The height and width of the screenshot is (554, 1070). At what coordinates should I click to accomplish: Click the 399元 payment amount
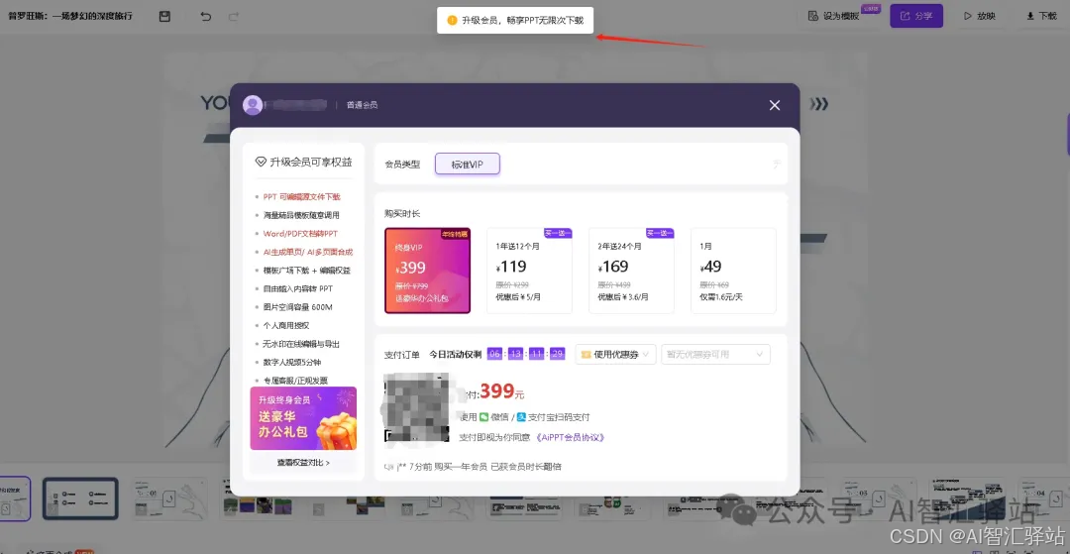point(501,391)
